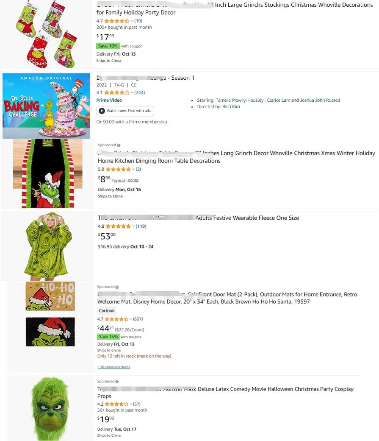Viewport: 379px width, 441px height.
Task: Click the Sponsored info icon above latex mask listing
Action: click(117, 382)
